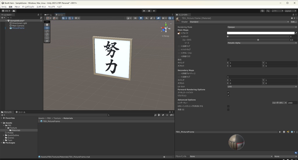The height and width of the screenshot is (160, 298).
Task: Toggle scene audio icon
Action: 146,18
